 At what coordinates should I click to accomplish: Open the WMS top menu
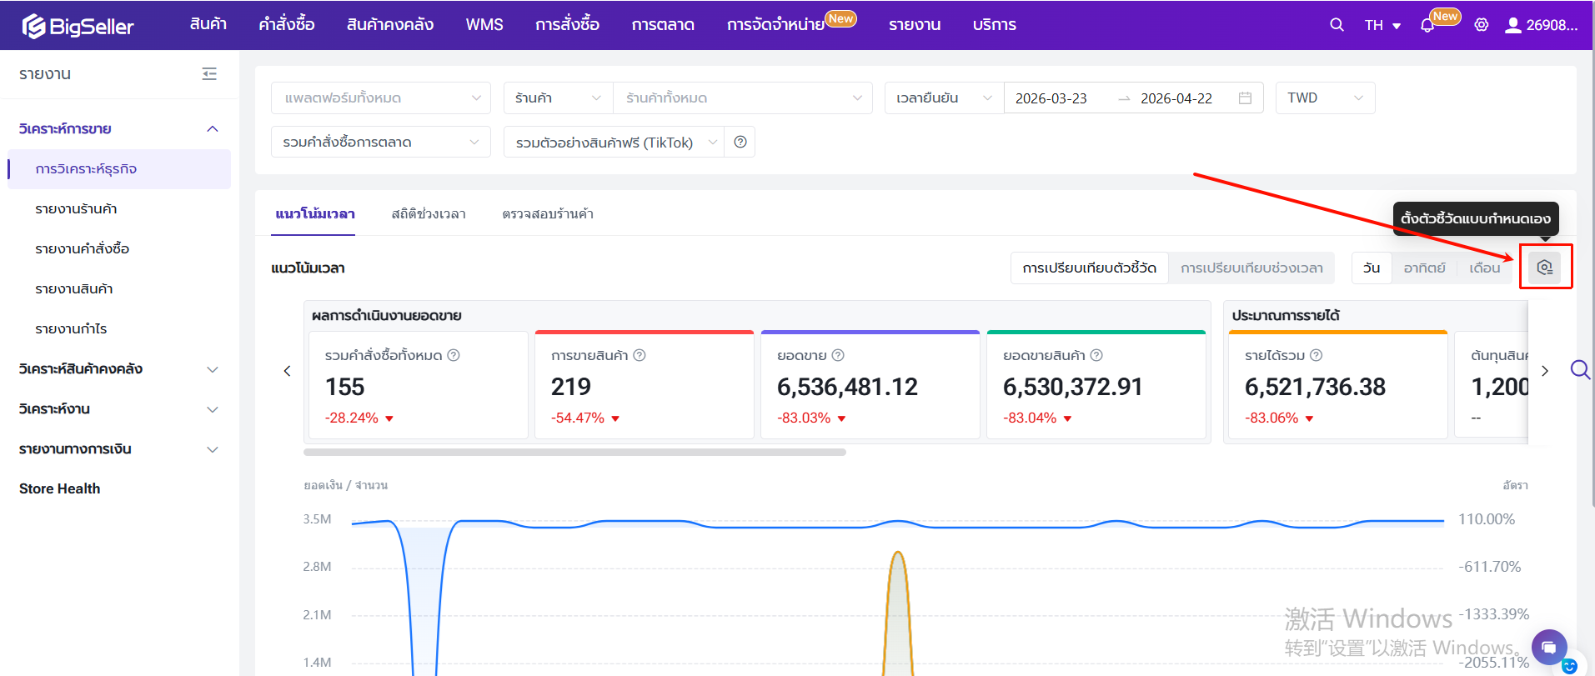coord(484,25)
